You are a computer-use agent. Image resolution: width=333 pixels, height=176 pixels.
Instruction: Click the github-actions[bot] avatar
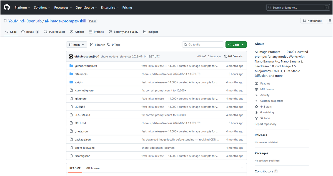(71, 57)
